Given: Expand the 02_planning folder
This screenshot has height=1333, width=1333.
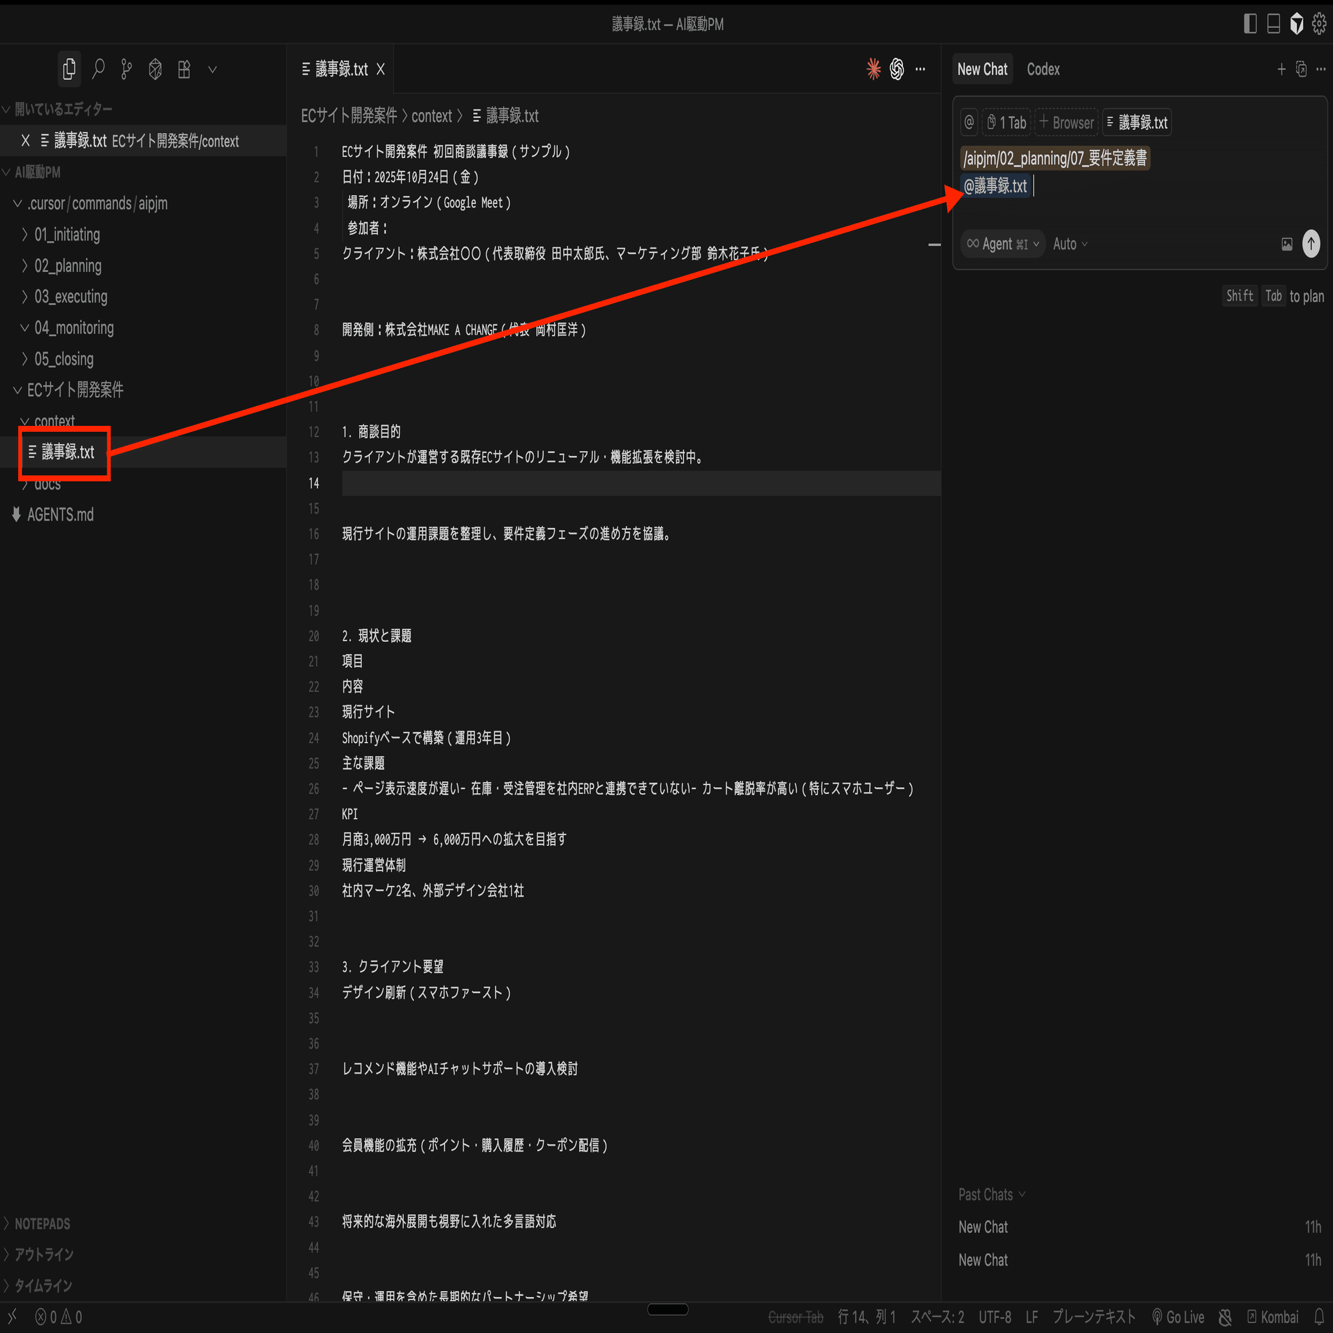Looking at the screenshot, I should 67,266.
